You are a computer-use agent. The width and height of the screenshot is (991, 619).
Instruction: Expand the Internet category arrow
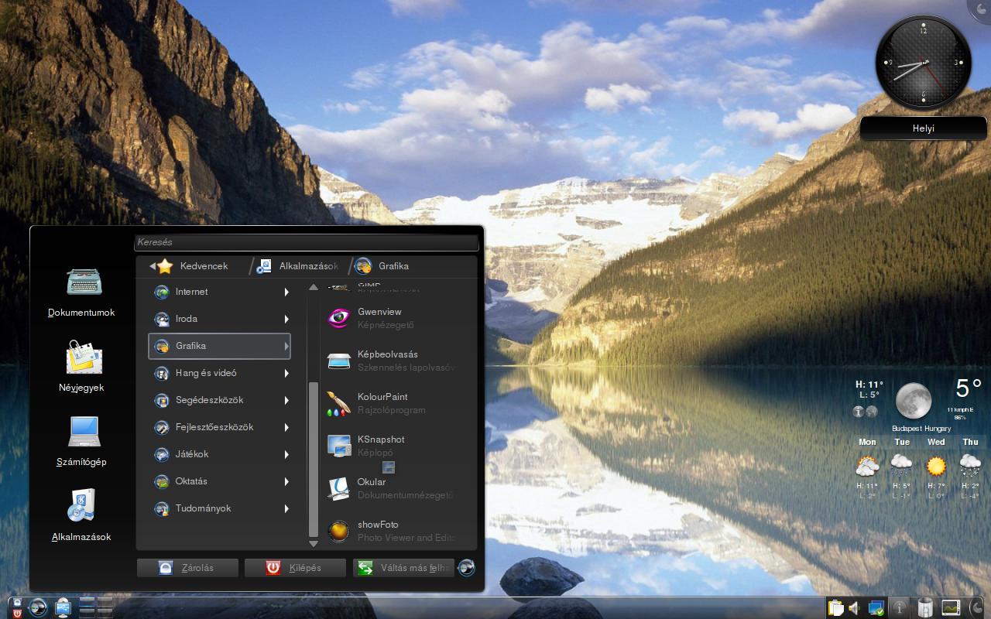(x=286, y=292)
